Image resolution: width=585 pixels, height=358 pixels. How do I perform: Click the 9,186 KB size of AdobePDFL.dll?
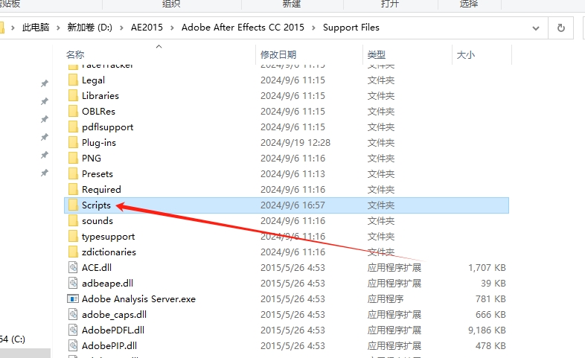coord(487,330)
